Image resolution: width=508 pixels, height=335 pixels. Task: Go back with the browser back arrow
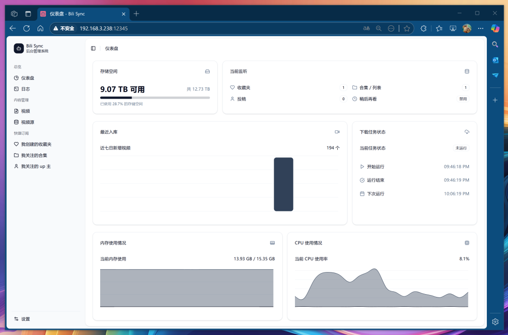13,29
